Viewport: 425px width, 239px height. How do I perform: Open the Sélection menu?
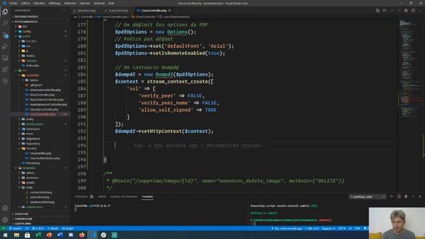(x=39, y=3)
